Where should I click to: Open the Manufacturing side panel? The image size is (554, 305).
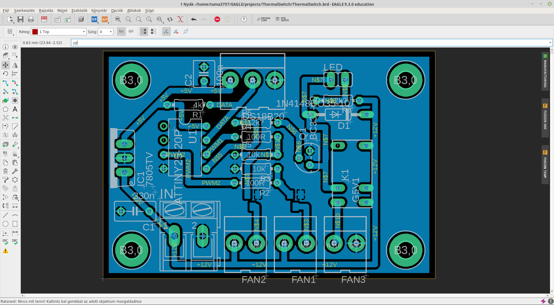[545, 71]
